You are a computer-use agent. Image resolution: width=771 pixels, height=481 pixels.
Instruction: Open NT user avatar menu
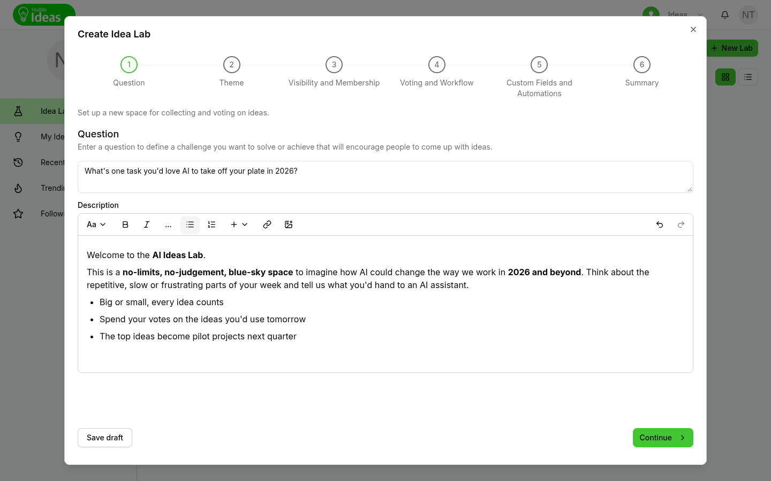749,15
